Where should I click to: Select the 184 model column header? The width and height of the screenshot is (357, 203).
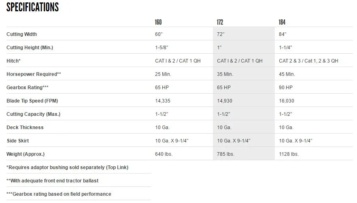[282, 22]
